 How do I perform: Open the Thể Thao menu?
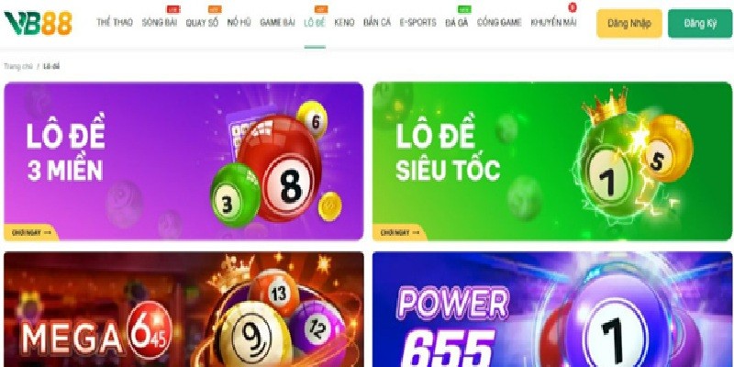click(115, 22)
